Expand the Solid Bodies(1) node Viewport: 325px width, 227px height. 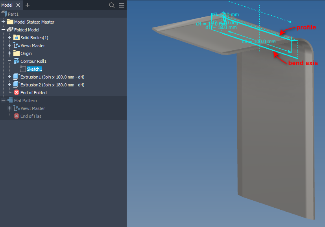point(9,37)
